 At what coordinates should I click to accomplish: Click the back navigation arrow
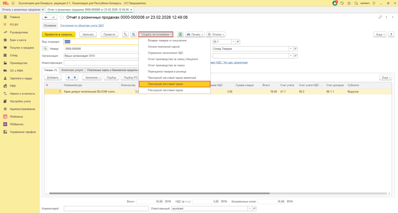tap(46, 17)
